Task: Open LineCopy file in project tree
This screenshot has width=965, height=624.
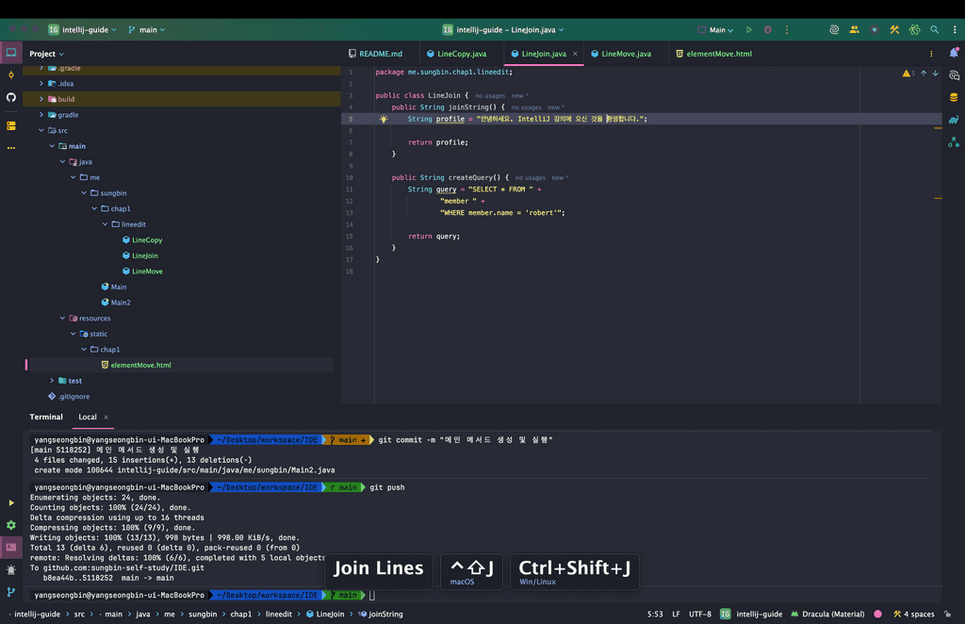Action: click(147, 240)
